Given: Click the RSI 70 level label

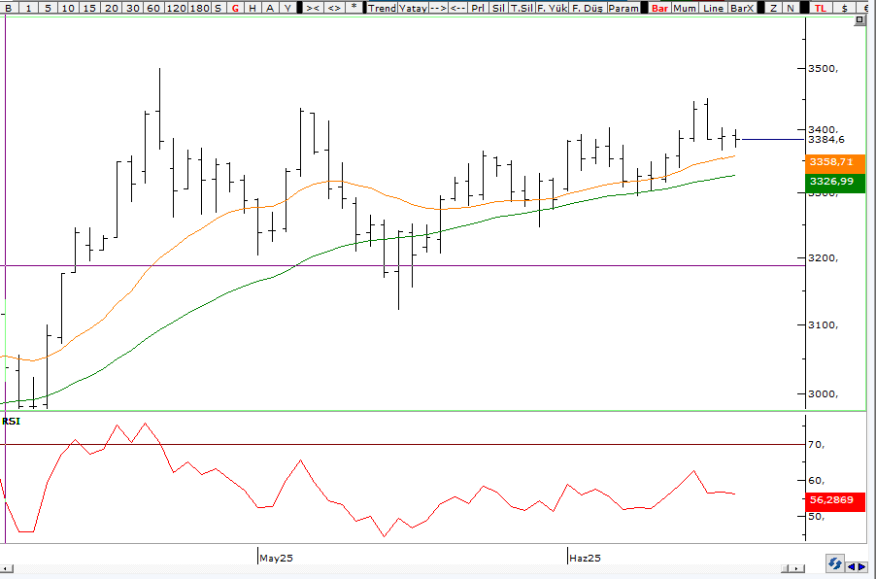Looking at the screenshot, I should pyautogui.click(x=817, y=445).
